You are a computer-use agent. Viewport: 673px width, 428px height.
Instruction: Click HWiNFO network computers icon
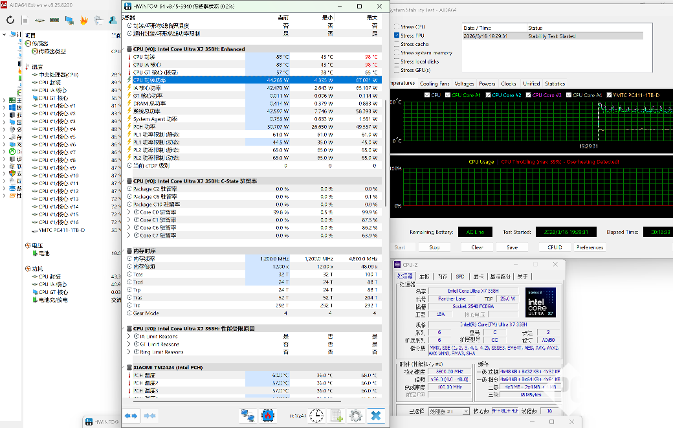click(247, 415)
